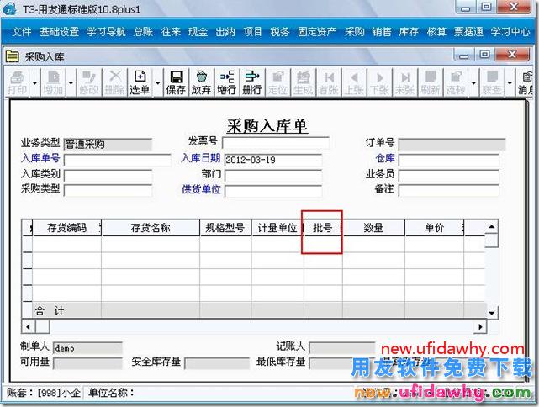Image resolution: width=539 pixels, height=407 pixels.
Task: Open the 学习中心 menu
Action: [510, 32]
